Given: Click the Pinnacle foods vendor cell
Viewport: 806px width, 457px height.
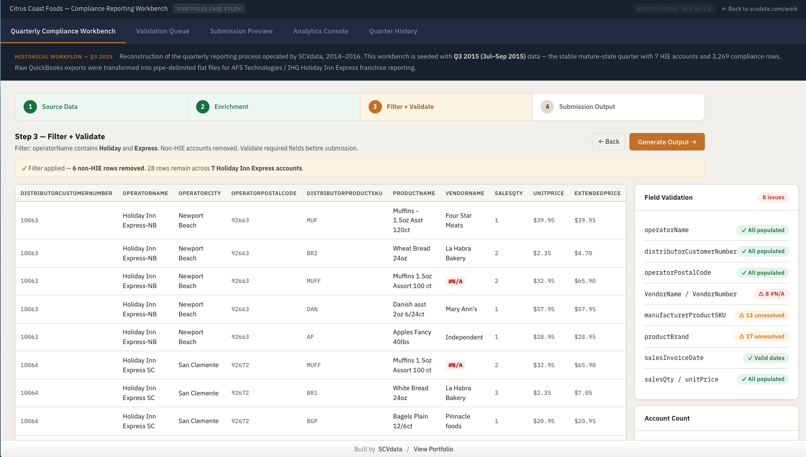Looking at the screenshot, I should [x=465, y=421].
